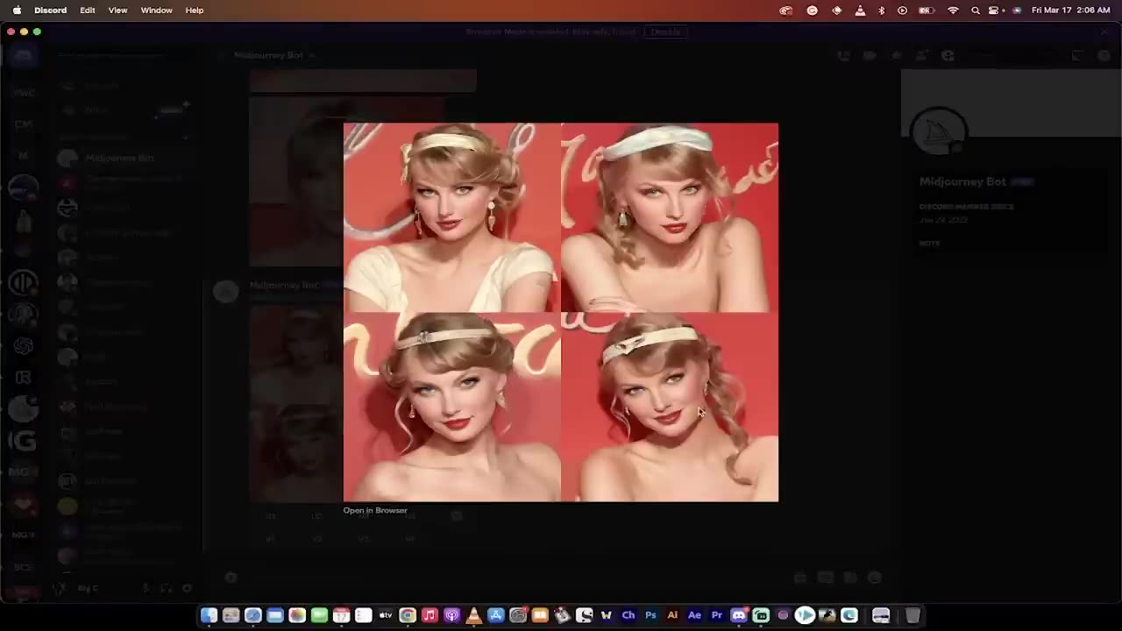Screen dimensions: 1122x631
Task: Open Spotlight search in menu bar
Action: point(975,11)
